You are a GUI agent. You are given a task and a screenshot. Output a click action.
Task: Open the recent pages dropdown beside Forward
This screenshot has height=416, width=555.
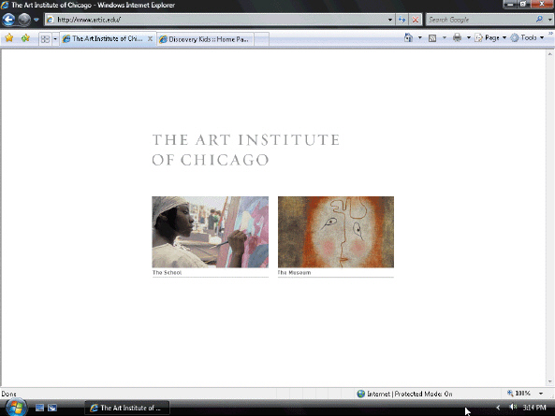coord(37,20)
